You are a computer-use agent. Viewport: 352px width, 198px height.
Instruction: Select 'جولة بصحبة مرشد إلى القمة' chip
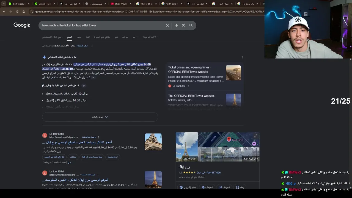point(92,157)
